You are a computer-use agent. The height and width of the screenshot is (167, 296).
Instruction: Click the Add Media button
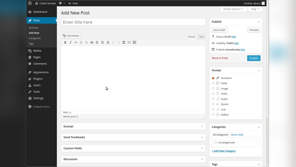[71, 36]
